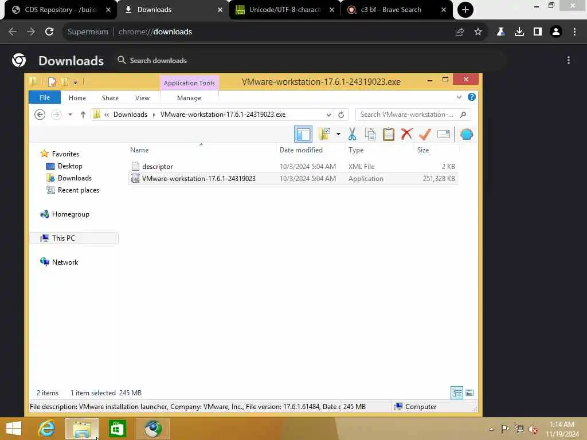Click the folder options checkbox icon
587x440 pixels.
coord(324,134)
